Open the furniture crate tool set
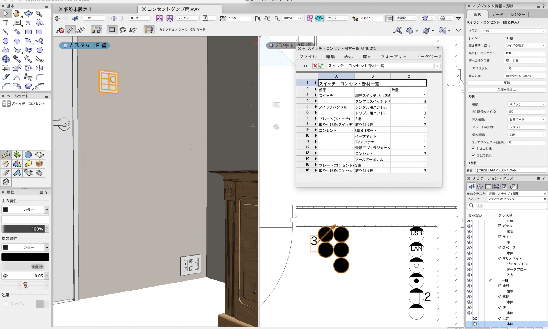 pos(39,164)
